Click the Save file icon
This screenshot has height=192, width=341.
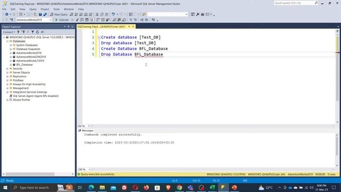pos(40,14)
